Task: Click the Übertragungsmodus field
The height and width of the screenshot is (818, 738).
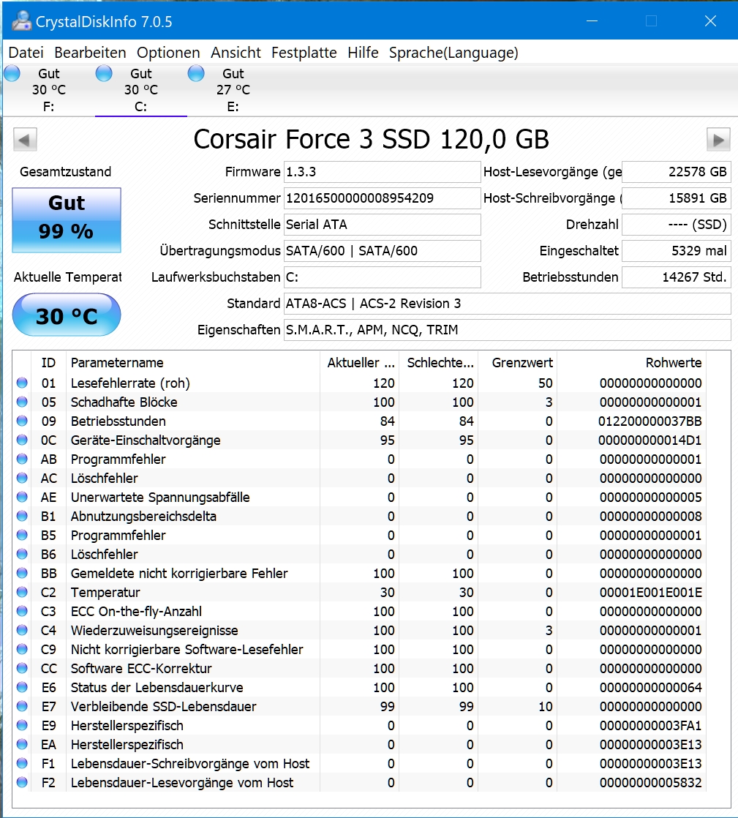Action: (x=383, y=251)
